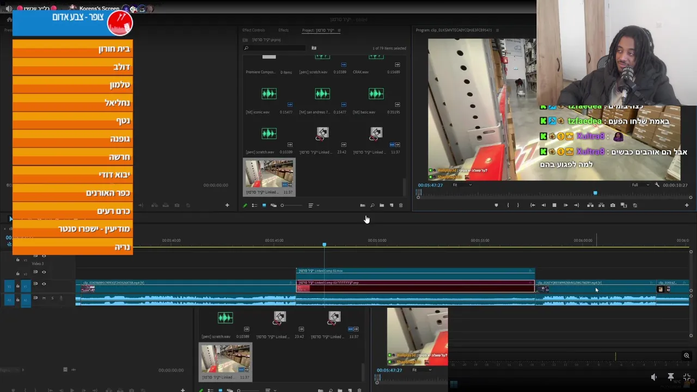Click the Extract button
This screenshot has height=392, width=697.
tap(601, 205)
